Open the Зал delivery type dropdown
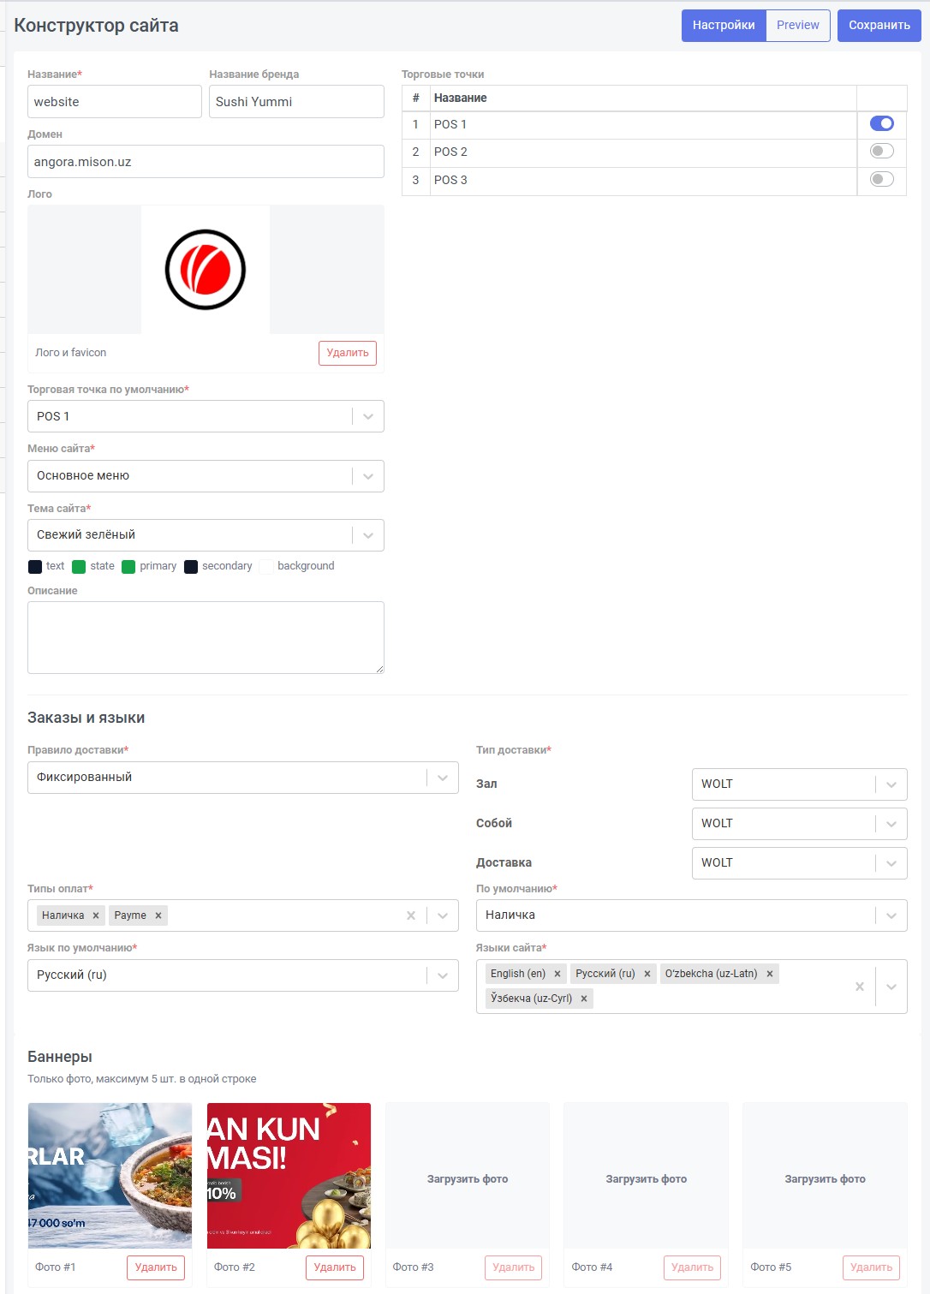The width and height of the screenshot is (930, 1294). pyautogui.click(x=799, y=784)
